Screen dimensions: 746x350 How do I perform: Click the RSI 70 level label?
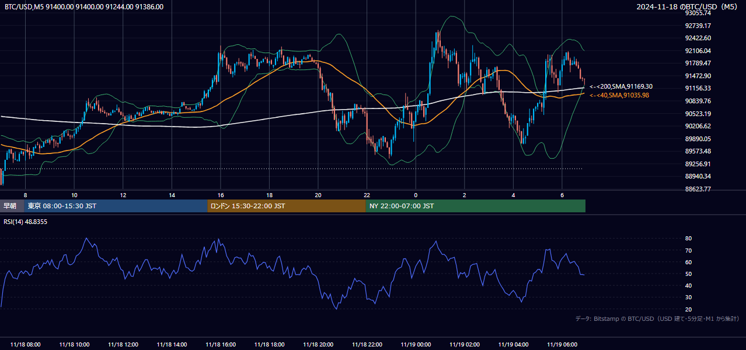(x=688, y=250)
